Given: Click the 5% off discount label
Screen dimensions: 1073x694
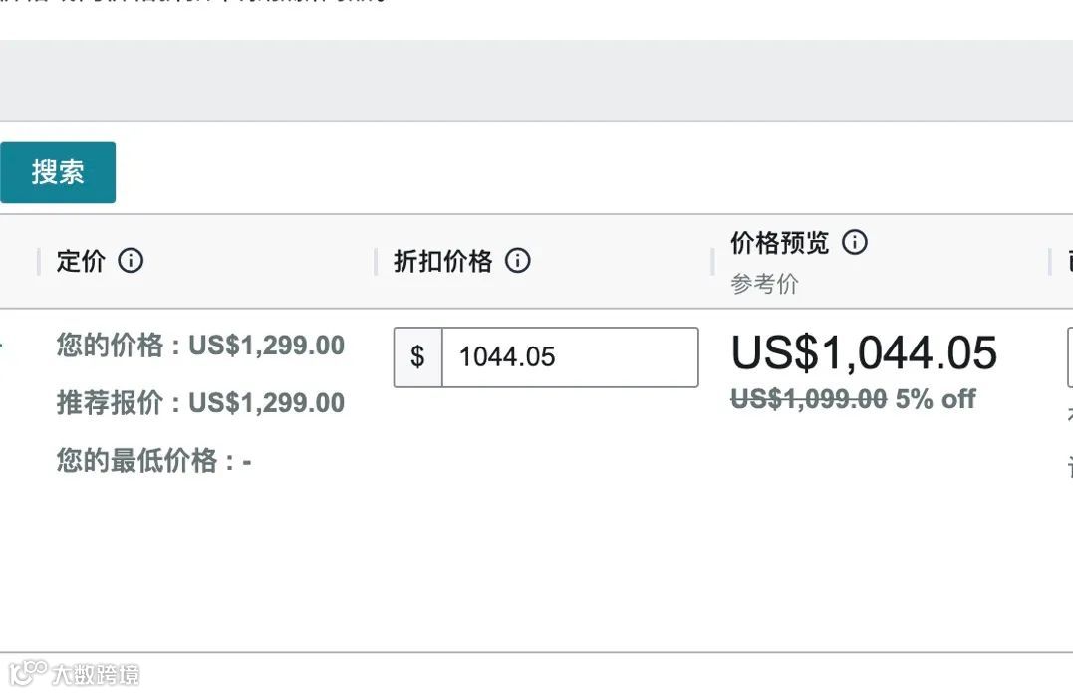Looking at the screenshot, I should [936, 399].
